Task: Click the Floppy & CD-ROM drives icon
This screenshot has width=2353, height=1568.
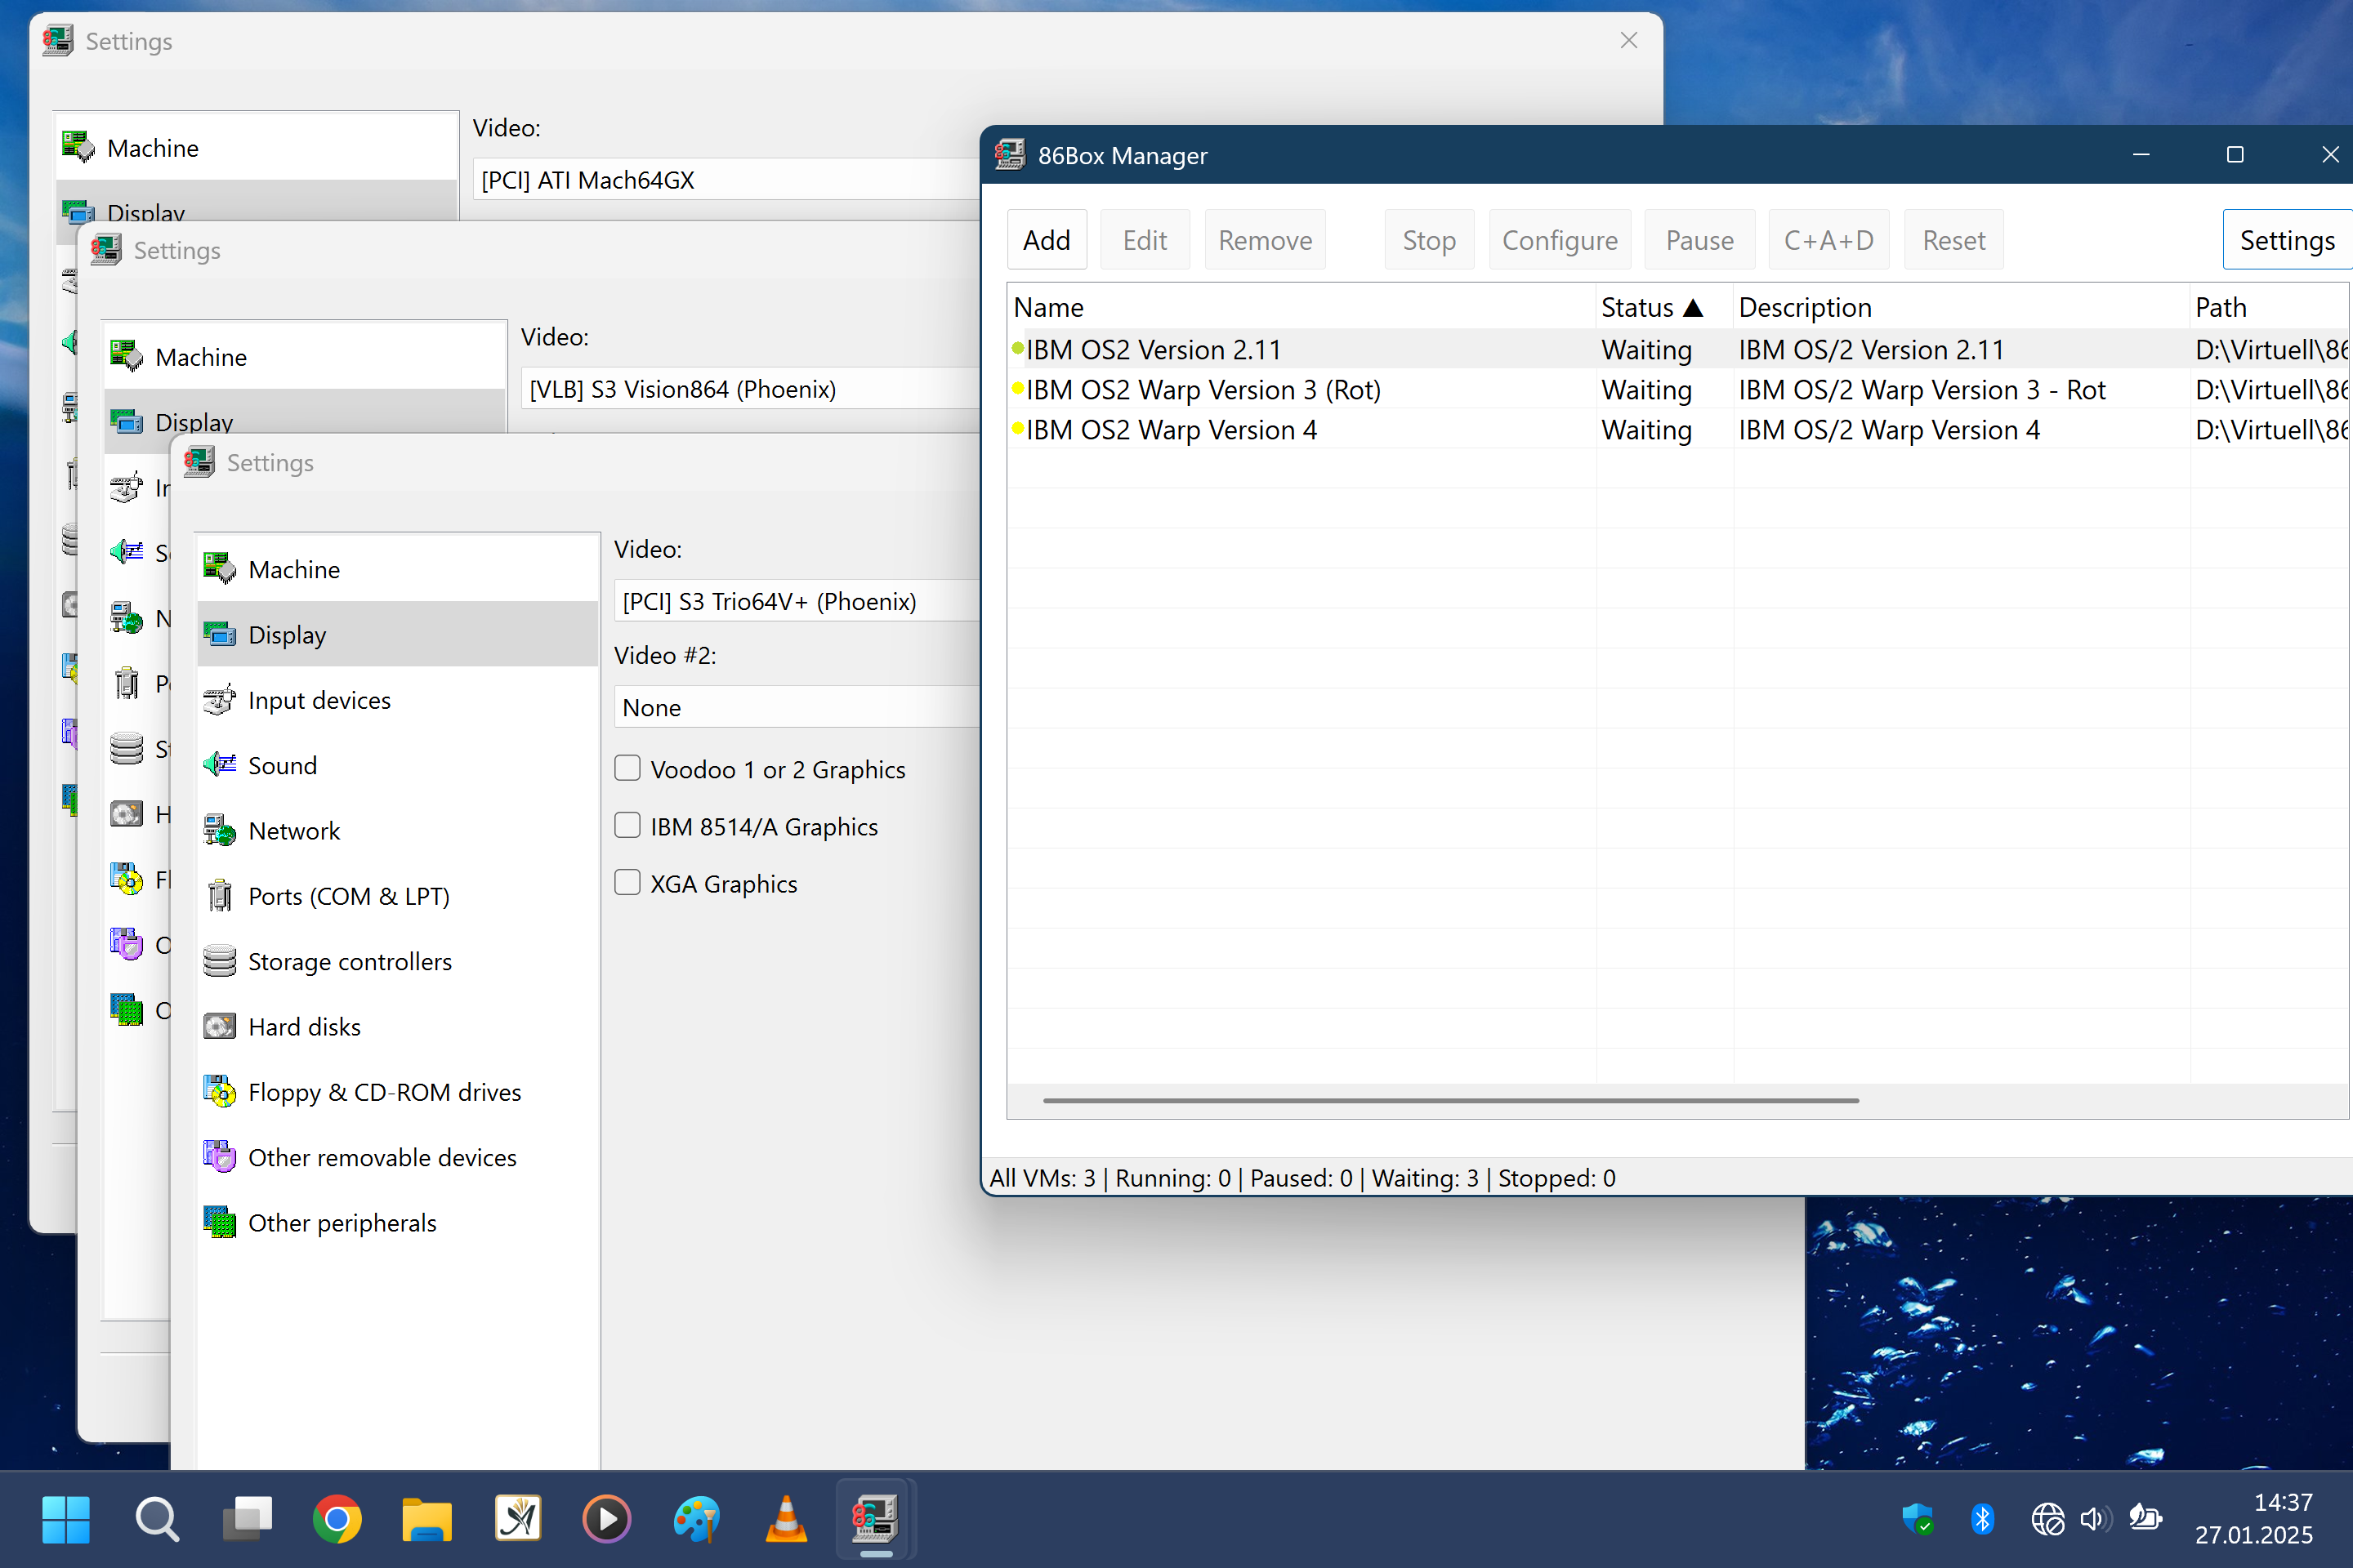Action: (219, 1092)
